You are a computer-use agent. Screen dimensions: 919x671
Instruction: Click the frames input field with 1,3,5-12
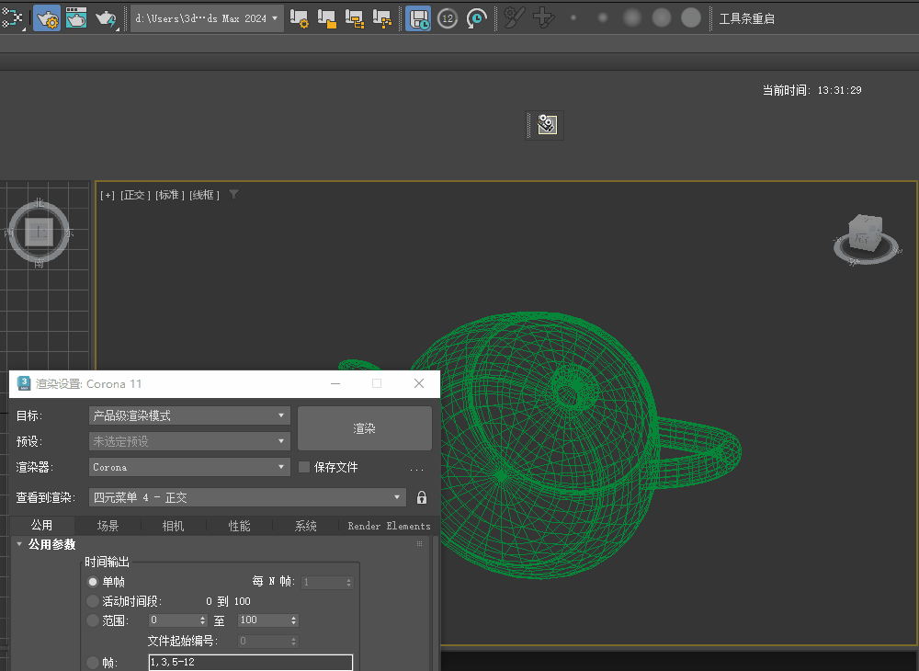(x=250, y=663)
